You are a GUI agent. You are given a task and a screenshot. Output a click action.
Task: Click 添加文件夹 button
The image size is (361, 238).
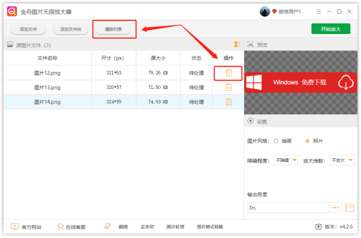pos(71,29)
